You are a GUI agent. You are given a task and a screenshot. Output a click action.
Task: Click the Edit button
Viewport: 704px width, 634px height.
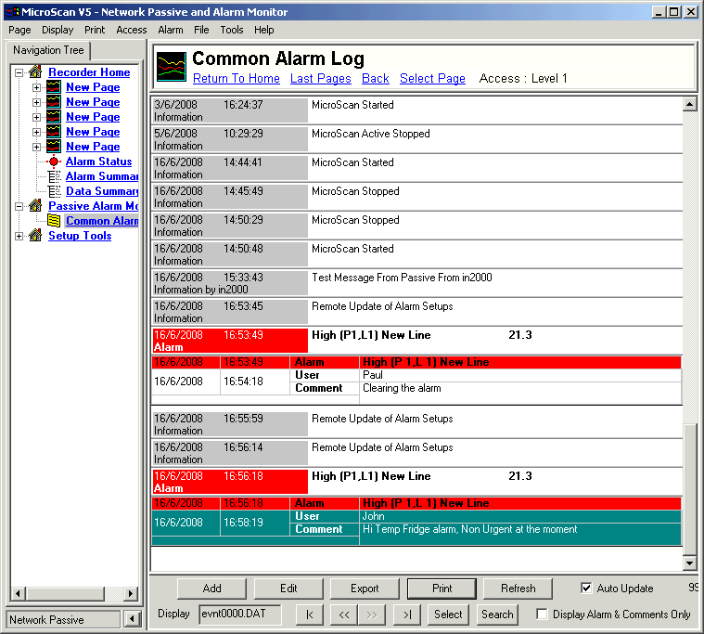288,589
